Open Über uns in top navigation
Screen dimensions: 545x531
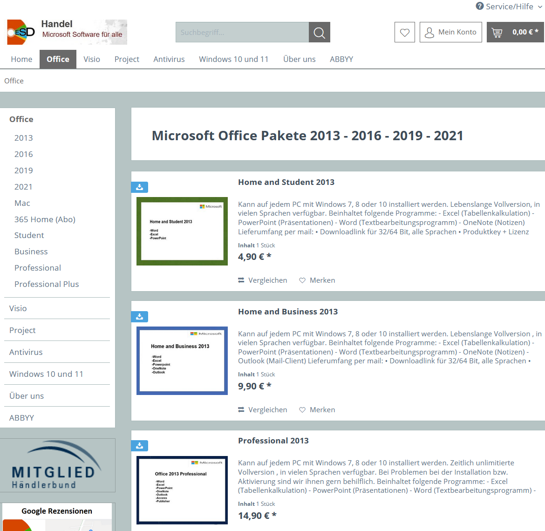pos(299,60)
